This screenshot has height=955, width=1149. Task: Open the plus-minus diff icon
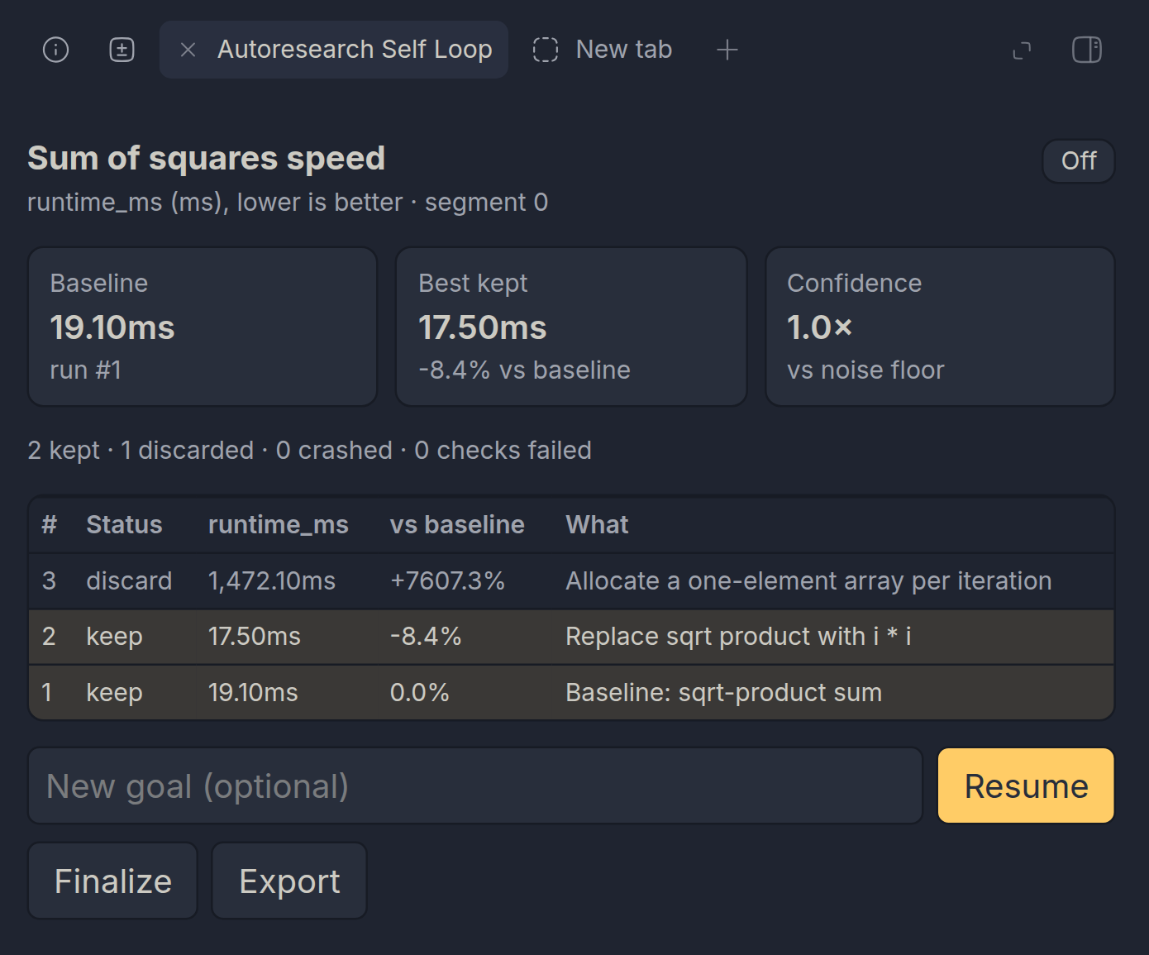click(x=122, y=50)
